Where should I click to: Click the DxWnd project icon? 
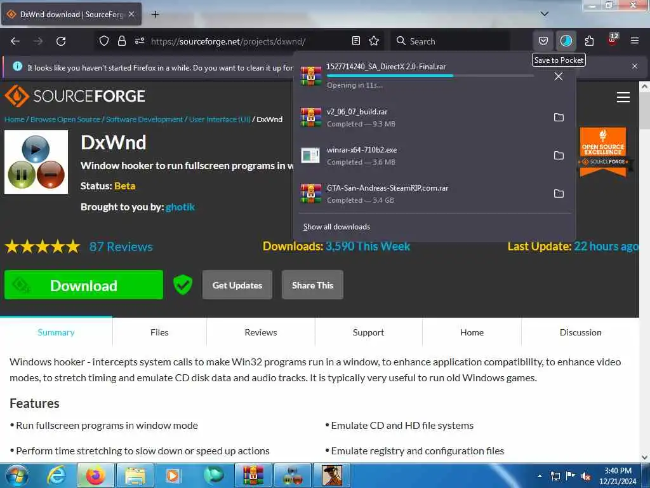click(x=36, y=162)
